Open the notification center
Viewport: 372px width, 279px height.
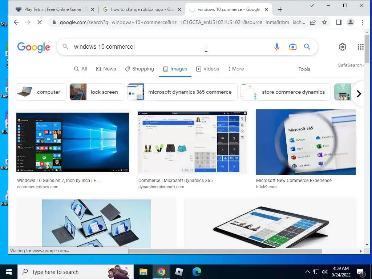click(361, 272)
